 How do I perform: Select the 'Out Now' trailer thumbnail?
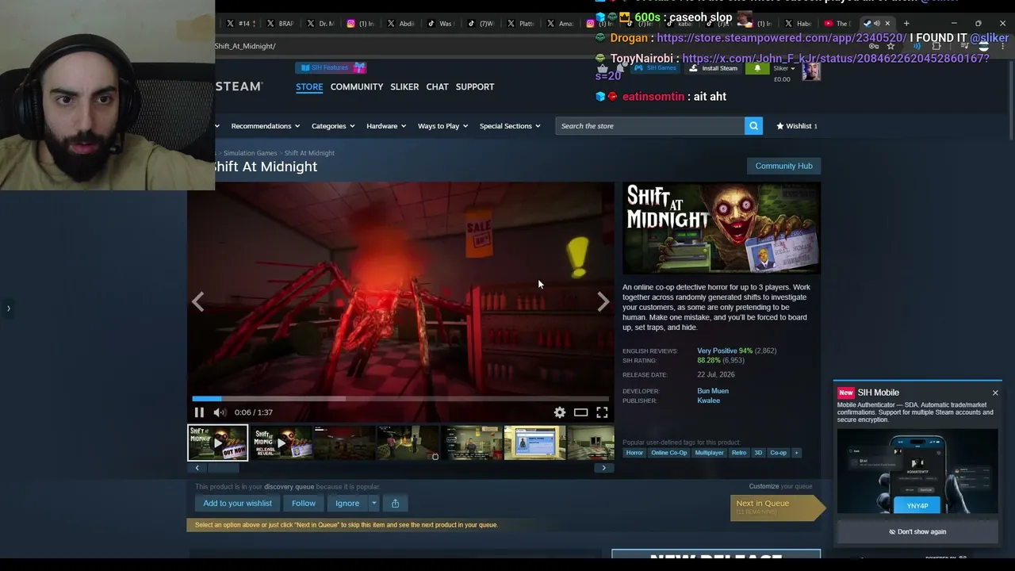218,443
